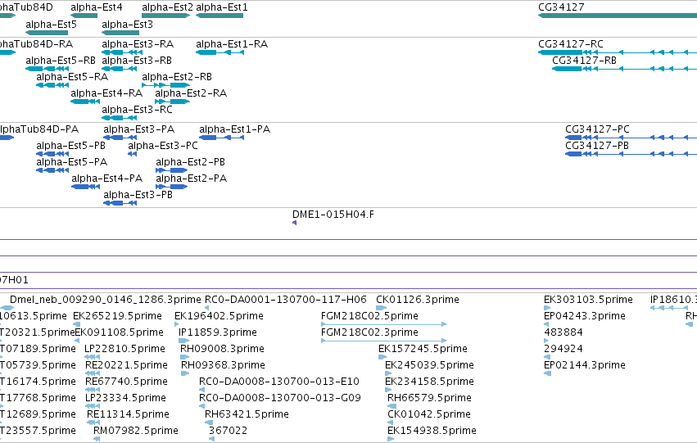Select protein alpha-Est5-PB
Viewport: 697px width, 443px height.
tap(52, 154)
